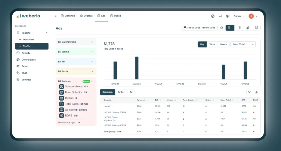
Task: Collapse the Reports sidebar section
Action: pos(47,33)
